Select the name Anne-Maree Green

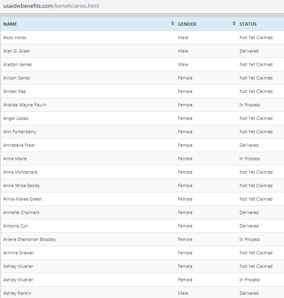coord(22,199)
